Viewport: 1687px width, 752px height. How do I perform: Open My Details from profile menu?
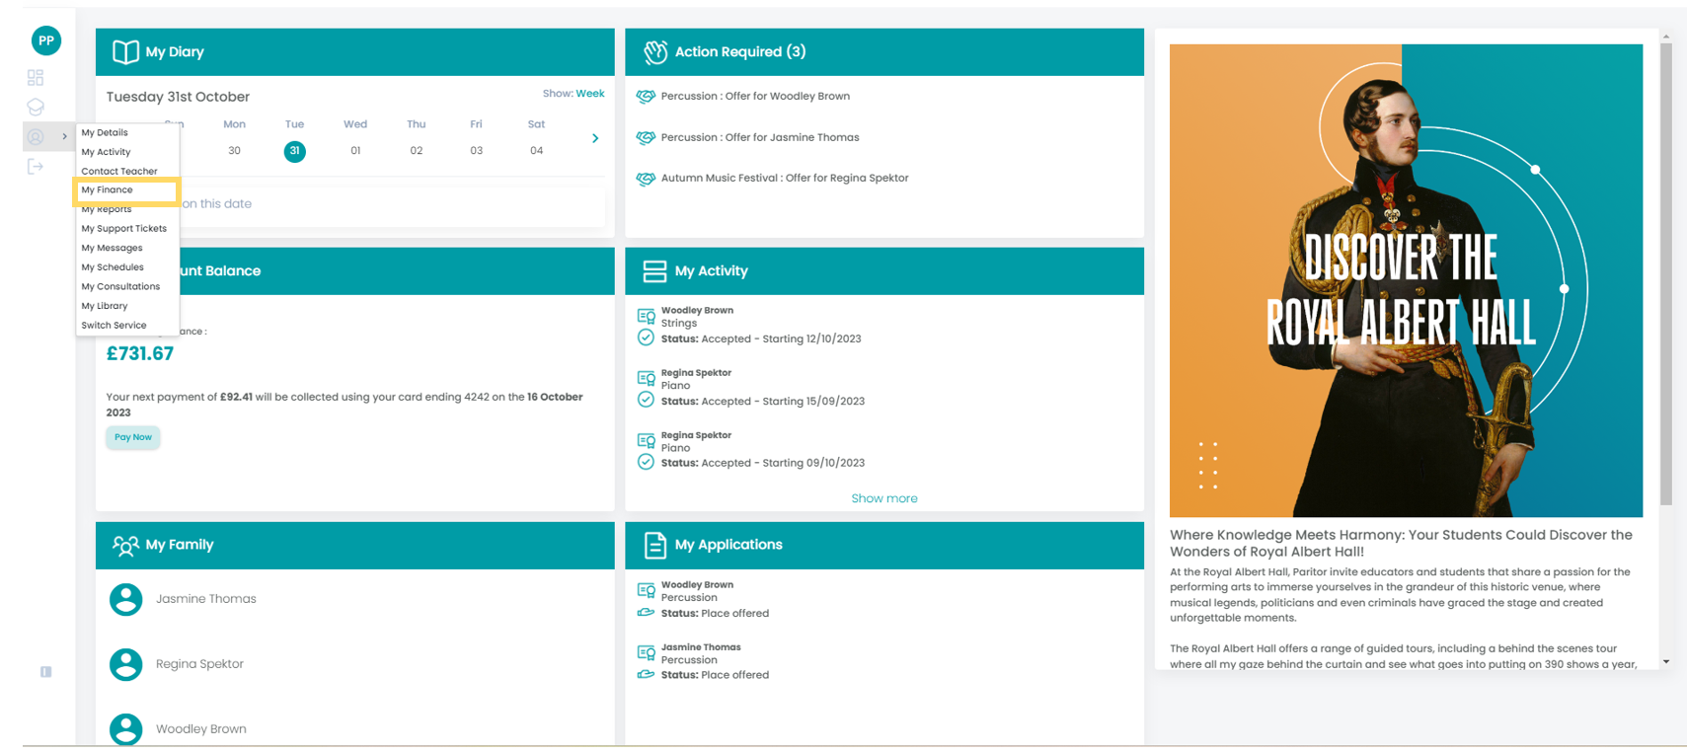[105, 132]
